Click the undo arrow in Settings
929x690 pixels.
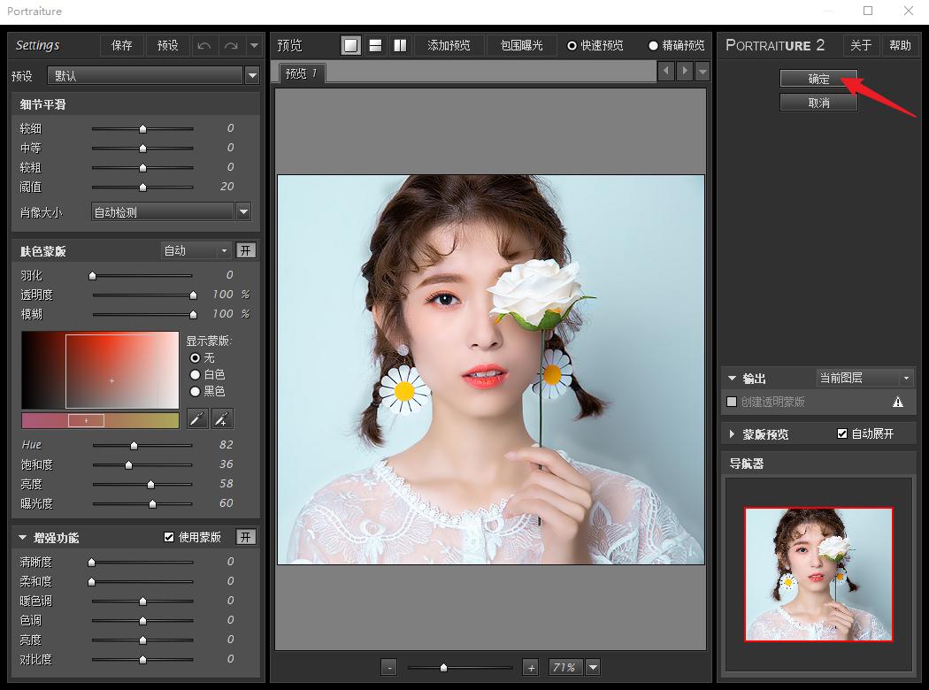[x=204, y=46]
